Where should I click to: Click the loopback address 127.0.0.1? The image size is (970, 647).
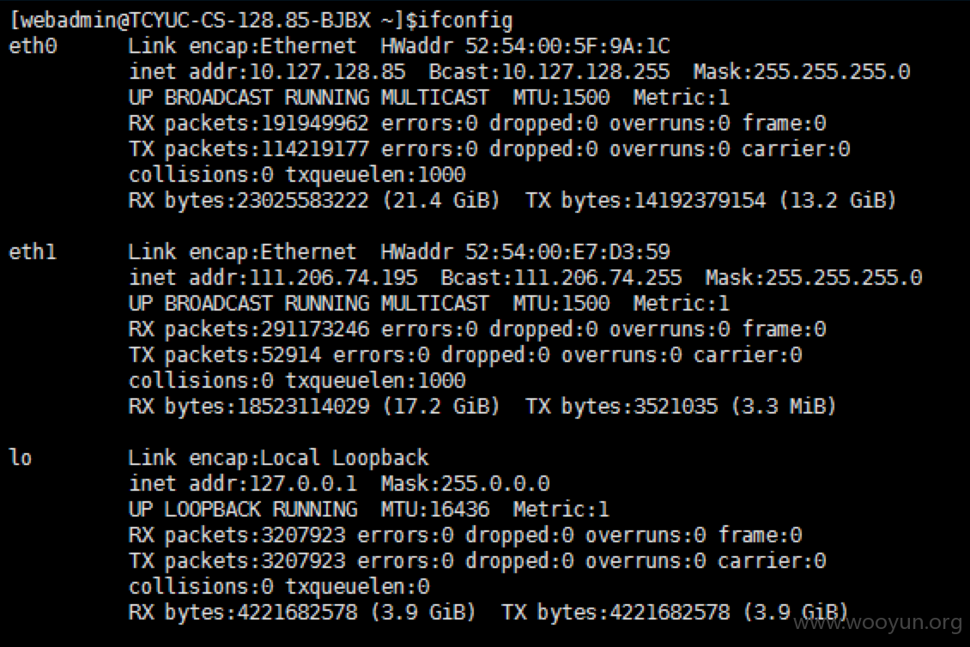coord(303,484)
